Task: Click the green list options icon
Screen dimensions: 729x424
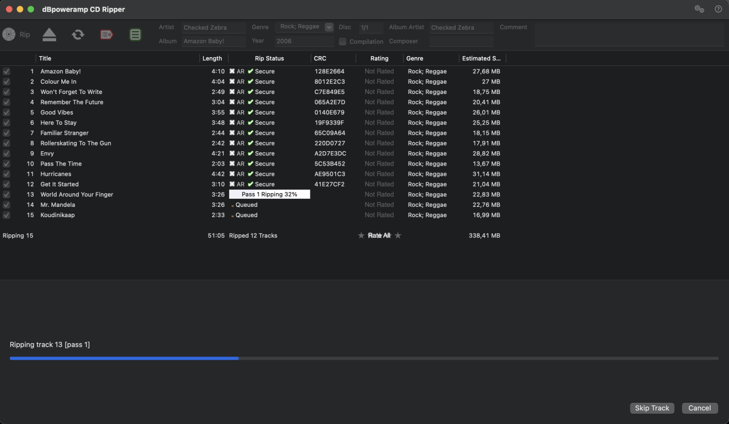Action: pos(135,34)
